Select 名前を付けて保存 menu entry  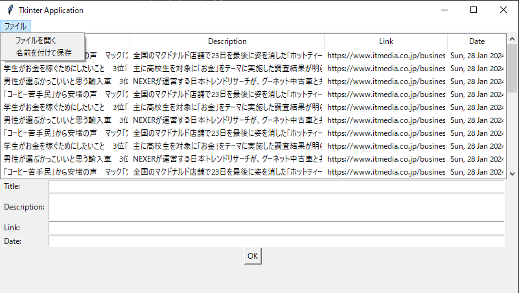[43, 52]
